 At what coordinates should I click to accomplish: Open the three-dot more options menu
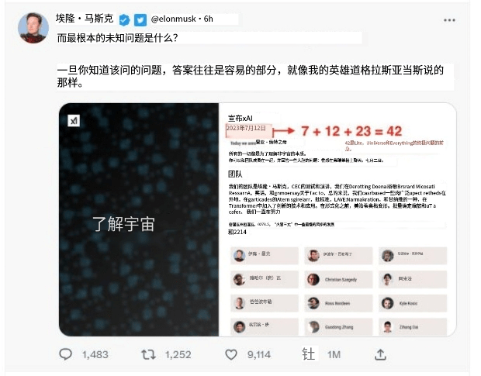click(x=449, y=20)
